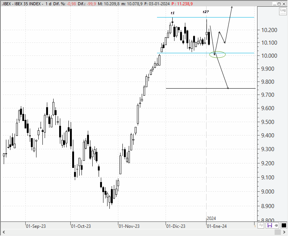288x236 pixels.
Task: Close the IBEX chart window
Action: (284, 4)
